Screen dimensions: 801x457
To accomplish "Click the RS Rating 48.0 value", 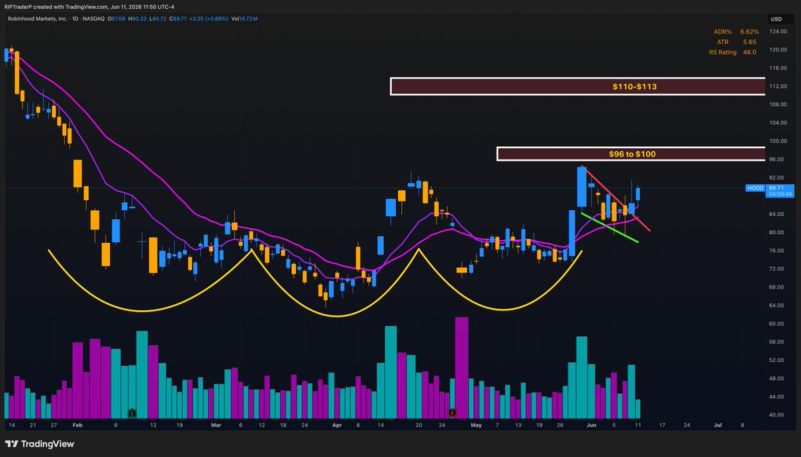I will click(748, 52).
